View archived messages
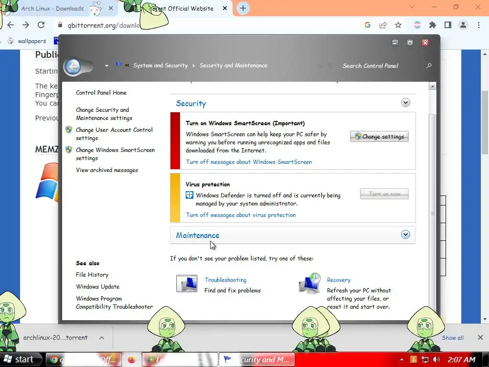The width and height of the screenshot is (489, 367). pyautogui.click(x=106, y=170)
